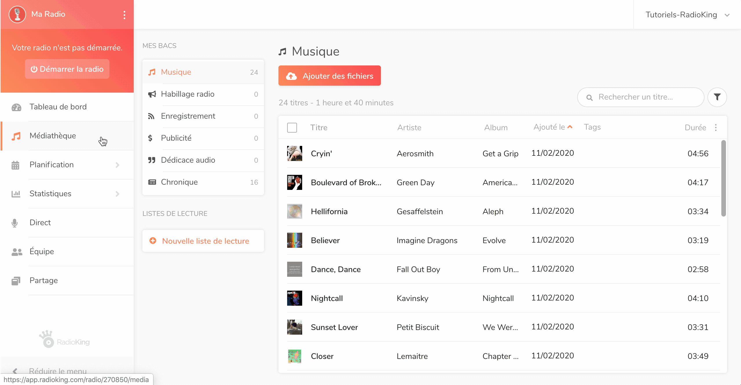The height and width of the screenshot is (385, 741).
Task: Click the Musique bin in Mes Bacs
Action: click(203, 72)
